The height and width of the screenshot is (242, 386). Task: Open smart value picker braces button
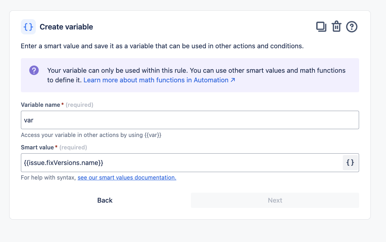click(350, 163)
